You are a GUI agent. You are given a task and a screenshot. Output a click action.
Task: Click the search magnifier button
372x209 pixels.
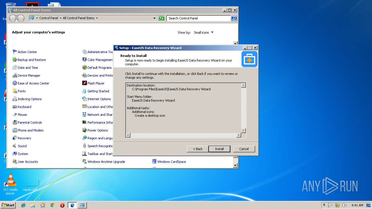(234, 18)
